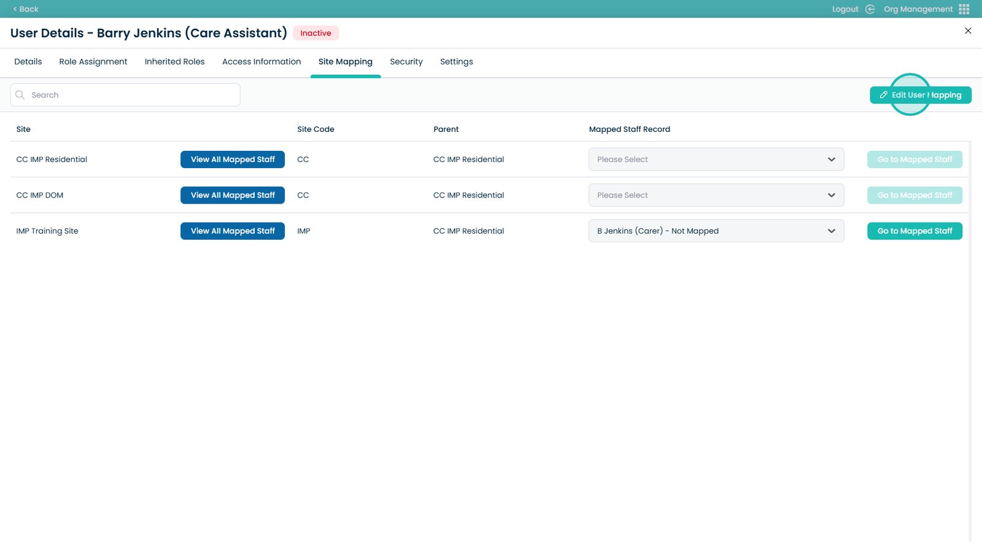Click the Edit User Mapping button

click(920, 95)
